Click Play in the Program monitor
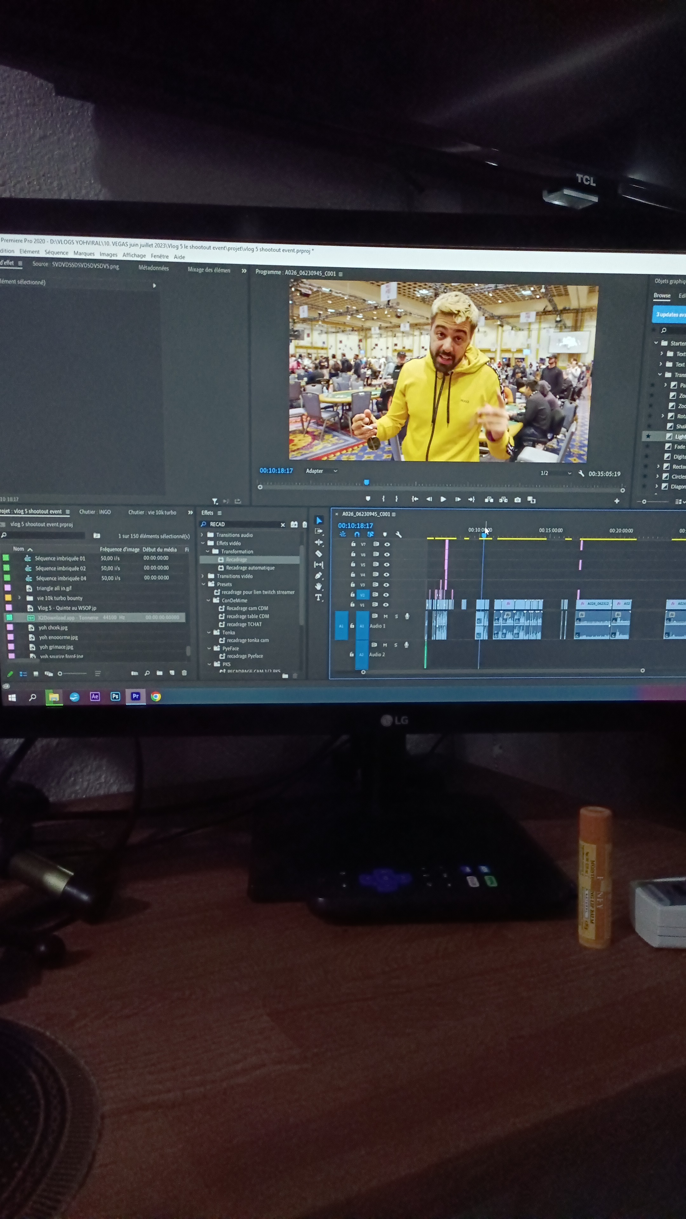This screenshot has height=1219, width=686. click(x=443, y=499)
